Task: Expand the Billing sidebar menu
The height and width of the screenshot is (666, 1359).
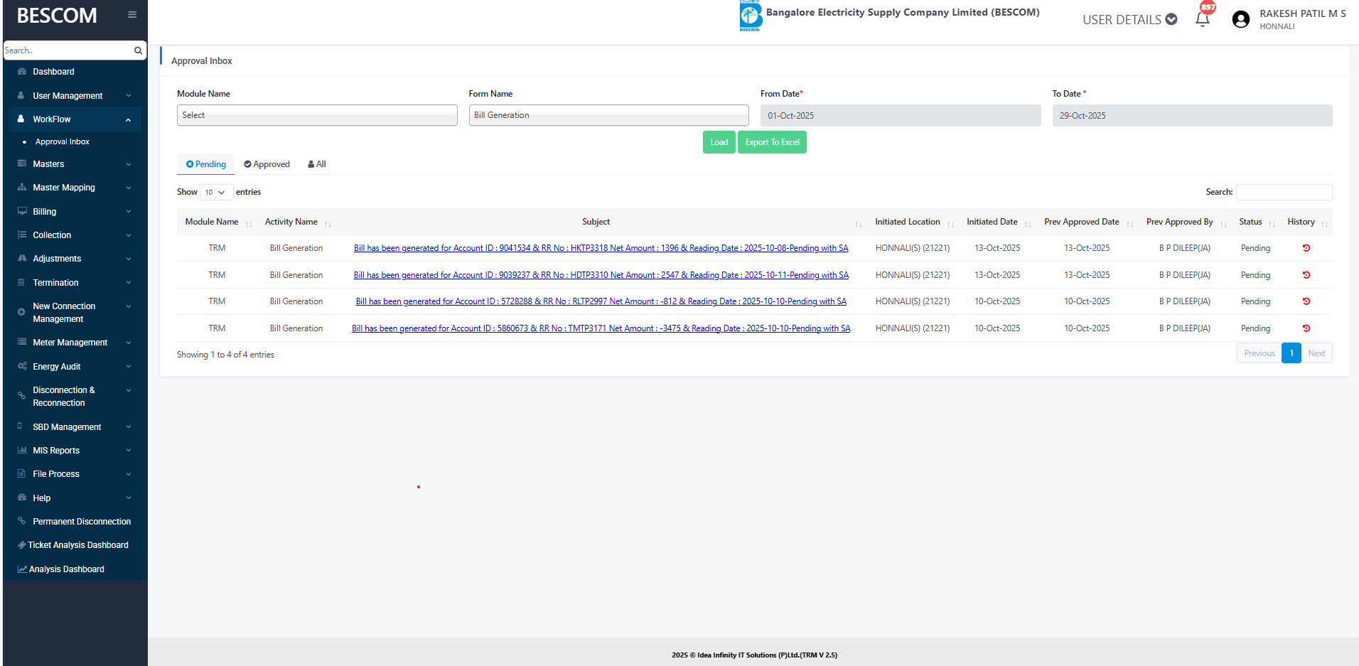Action: [74, 212]
